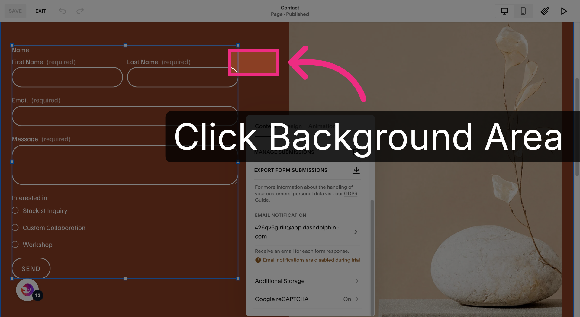Click 'Email notifications are disabled during trial'
This screenshot has width=580, height=317.
coord(311,260)
